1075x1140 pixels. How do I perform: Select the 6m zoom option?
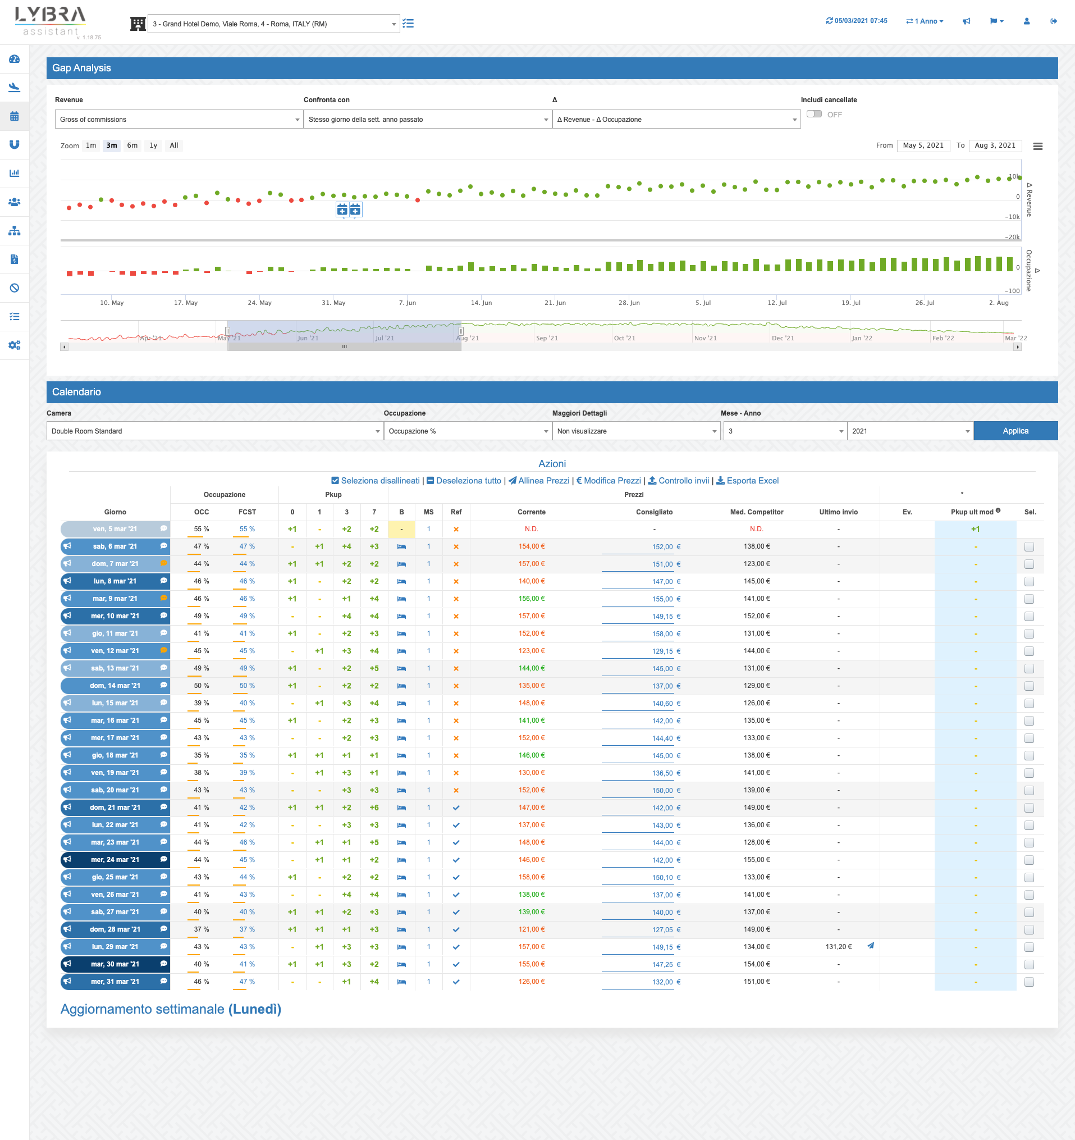(x=132, y=145)
